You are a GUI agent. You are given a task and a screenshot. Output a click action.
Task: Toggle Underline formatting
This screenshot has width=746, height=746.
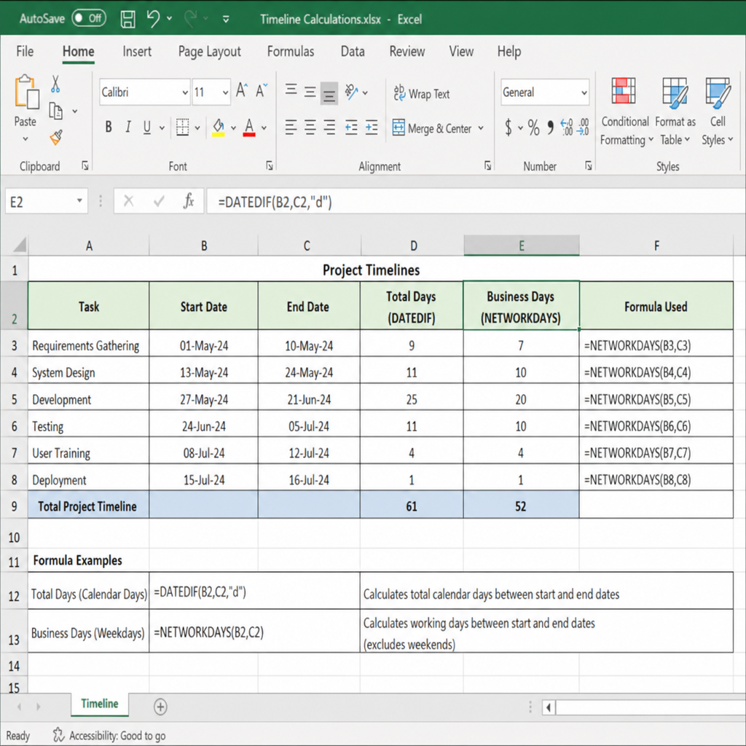click(x=147, y=127)
